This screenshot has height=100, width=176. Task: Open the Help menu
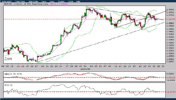point(78,2)
